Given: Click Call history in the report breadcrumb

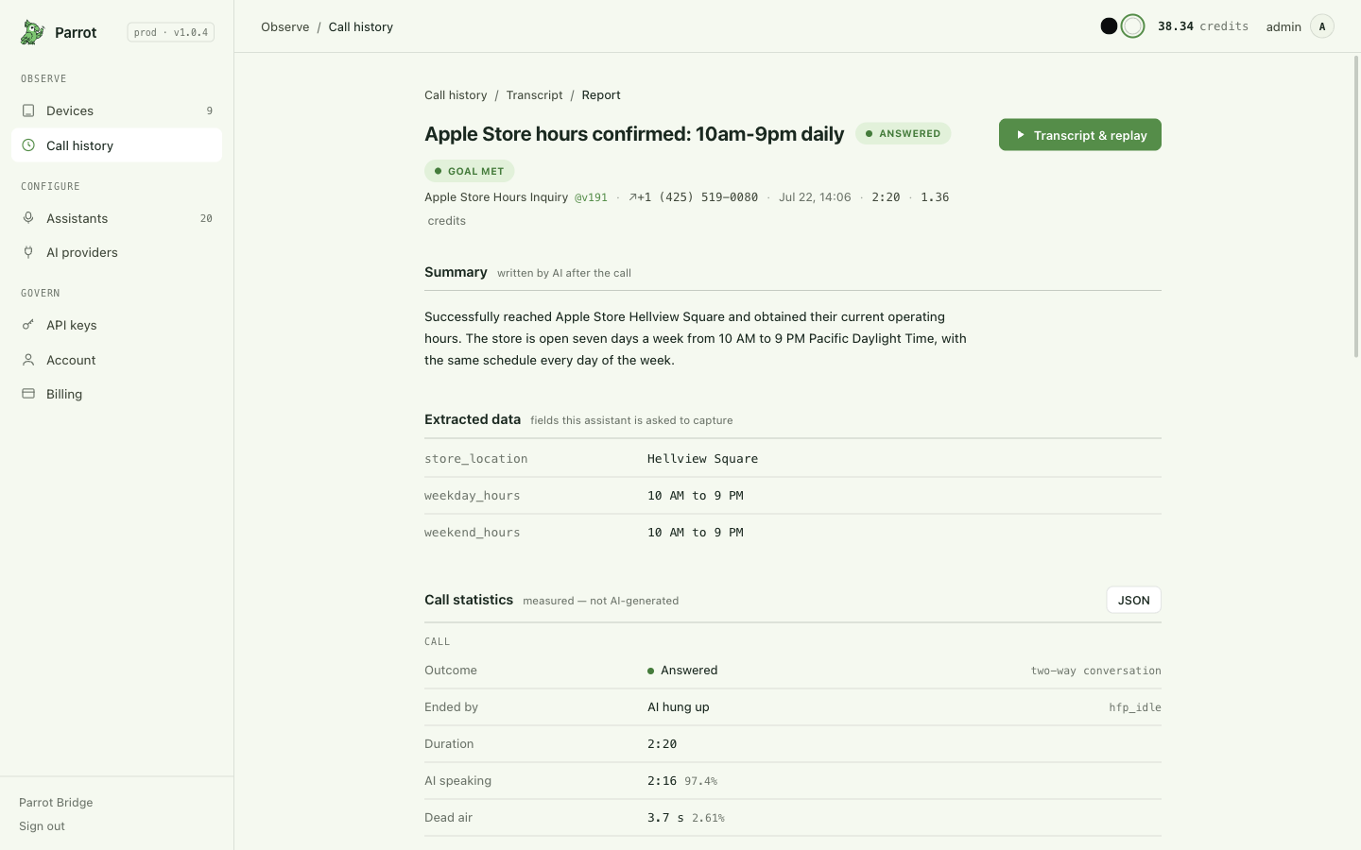Looking at the screenshot, I should click(456, 94).
